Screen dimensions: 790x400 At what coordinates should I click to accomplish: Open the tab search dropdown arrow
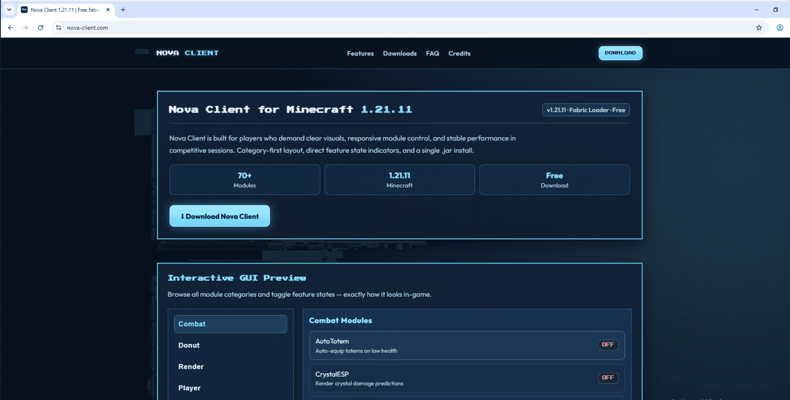pyautogui.click(x=9, y=10)
